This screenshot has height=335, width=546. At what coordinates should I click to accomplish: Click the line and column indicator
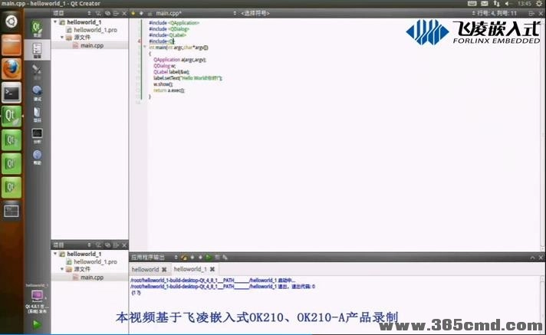point(497,13)
